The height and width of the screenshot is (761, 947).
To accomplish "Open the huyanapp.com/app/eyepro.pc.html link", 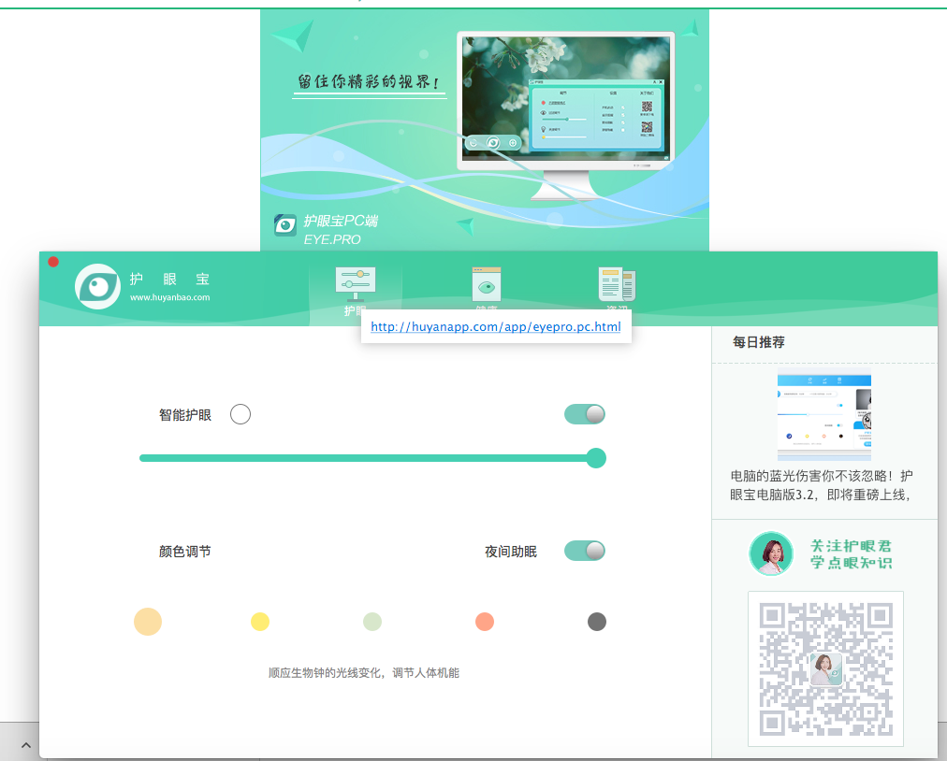I will (495, 326).
